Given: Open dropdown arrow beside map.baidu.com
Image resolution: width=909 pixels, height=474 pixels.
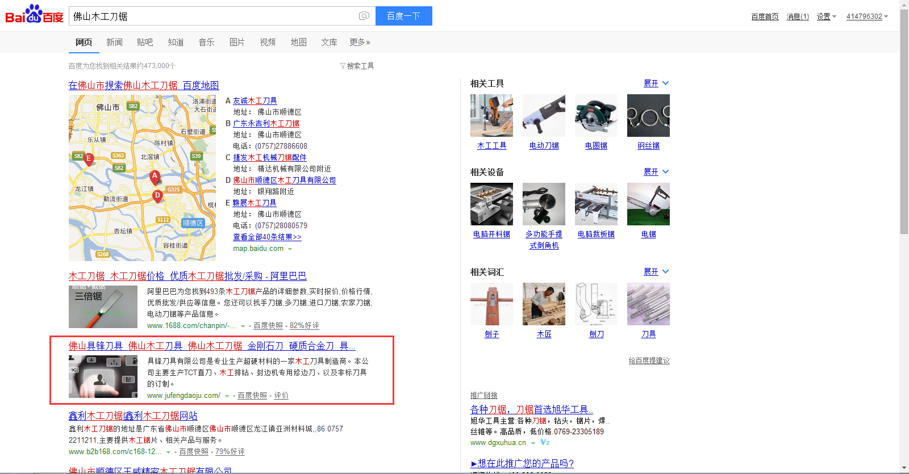Looking at the screenshot, I should click(290, 249).
